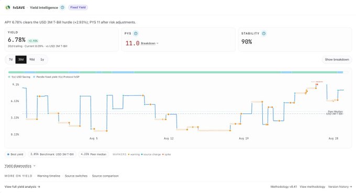
Task: Click the Fixed Yield badge
Action: coord(78,7)
